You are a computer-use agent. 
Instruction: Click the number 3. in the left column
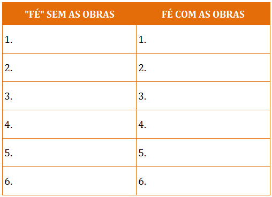[9, 96]
